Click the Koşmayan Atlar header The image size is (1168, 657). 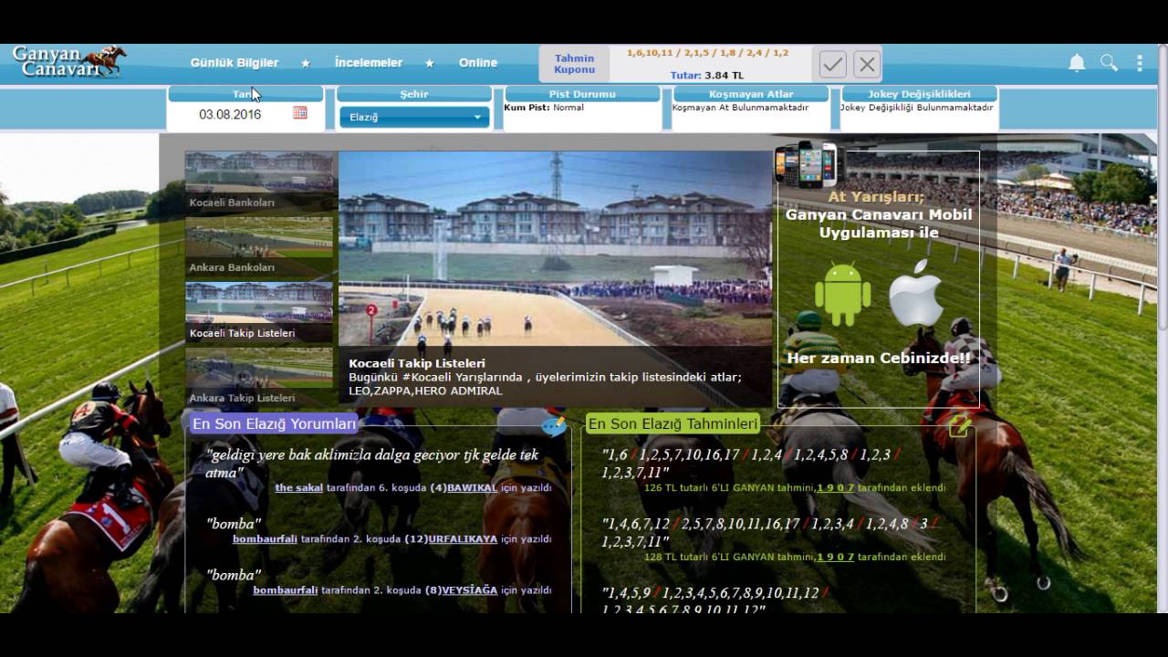tap(751, 94)
